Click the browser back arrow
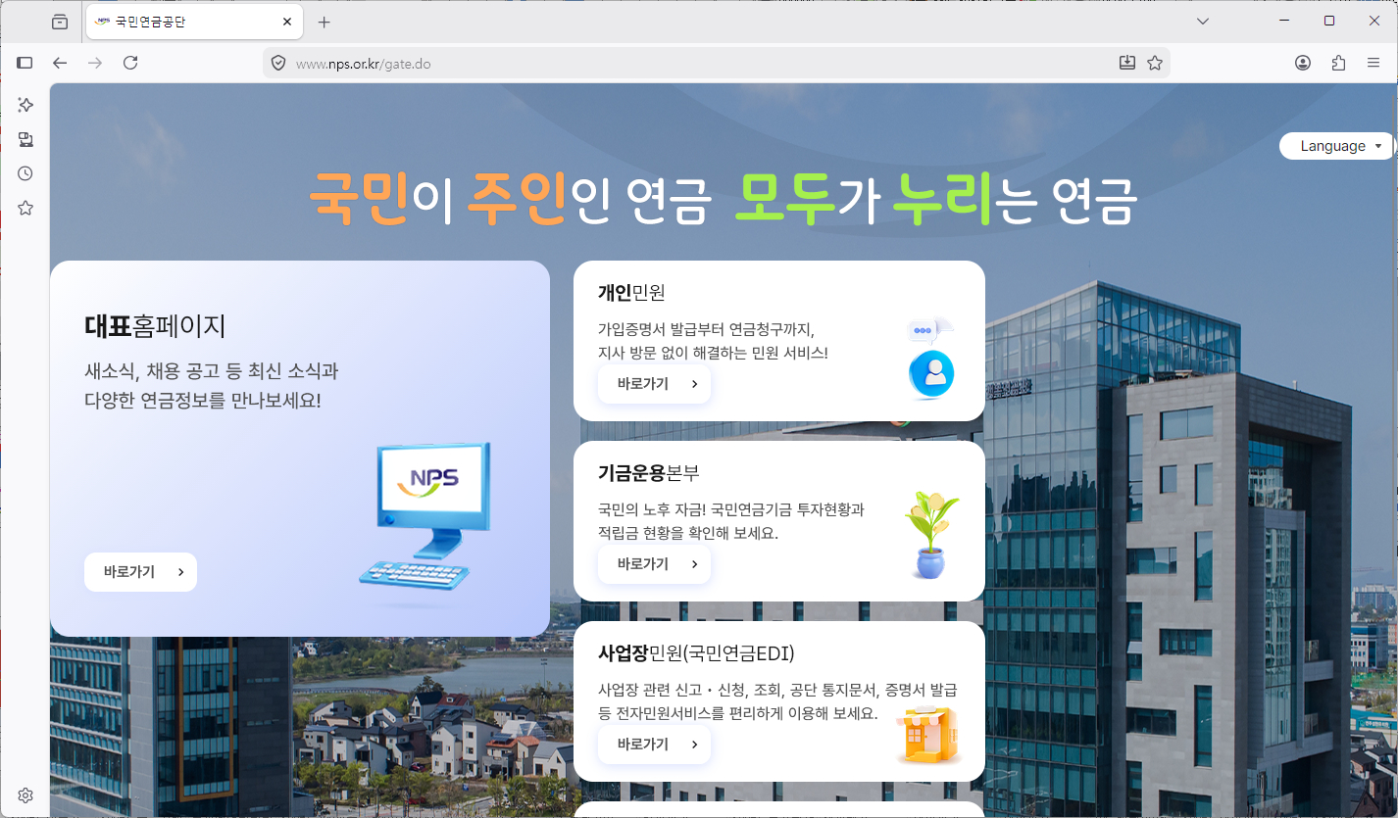This screenshot has height=818, width=1398. coord(60,63)
